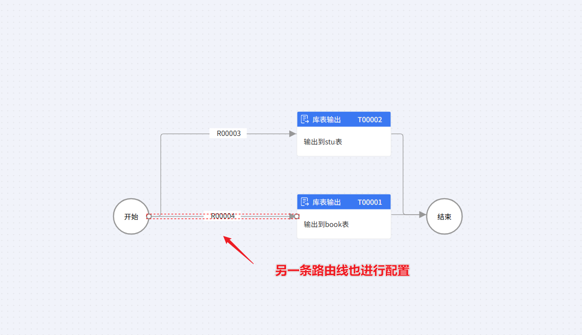Click the T00002 node's table output icon

[305, 119]
